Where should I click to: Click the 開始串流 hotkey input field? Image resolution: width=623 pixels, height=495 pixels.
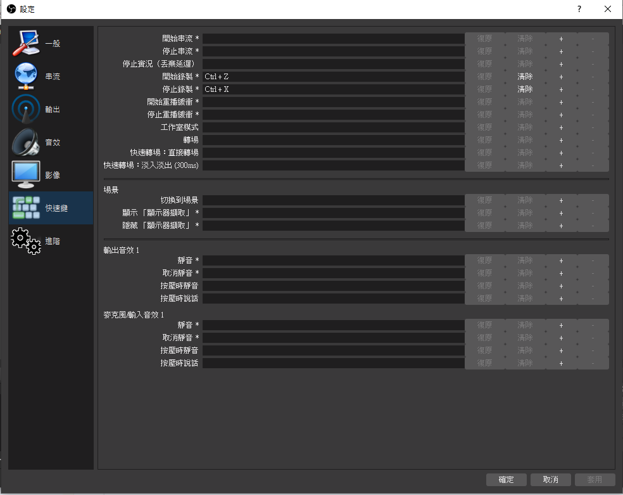(334, 39)
